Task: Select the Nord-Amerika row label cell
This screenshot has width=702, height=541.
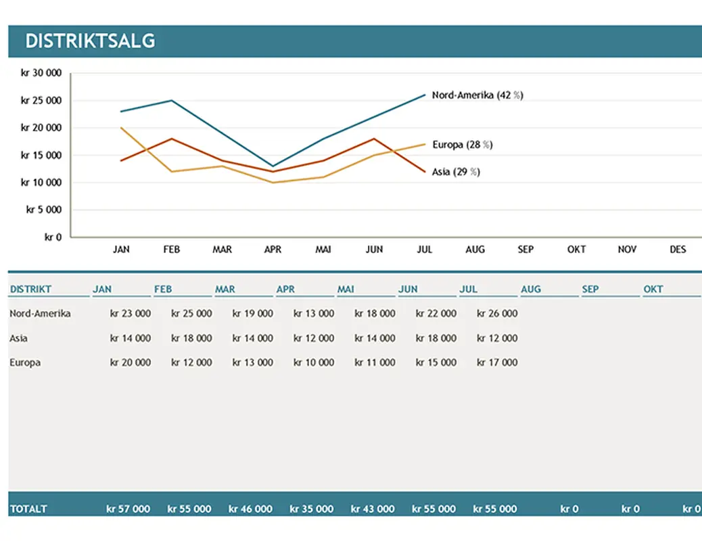Action: tap(40, 313)
